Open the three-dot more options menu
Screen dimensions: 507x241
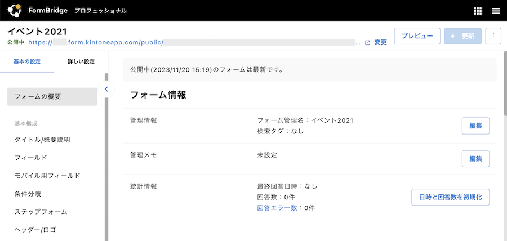pyautogui.click(x=493, y=36)
